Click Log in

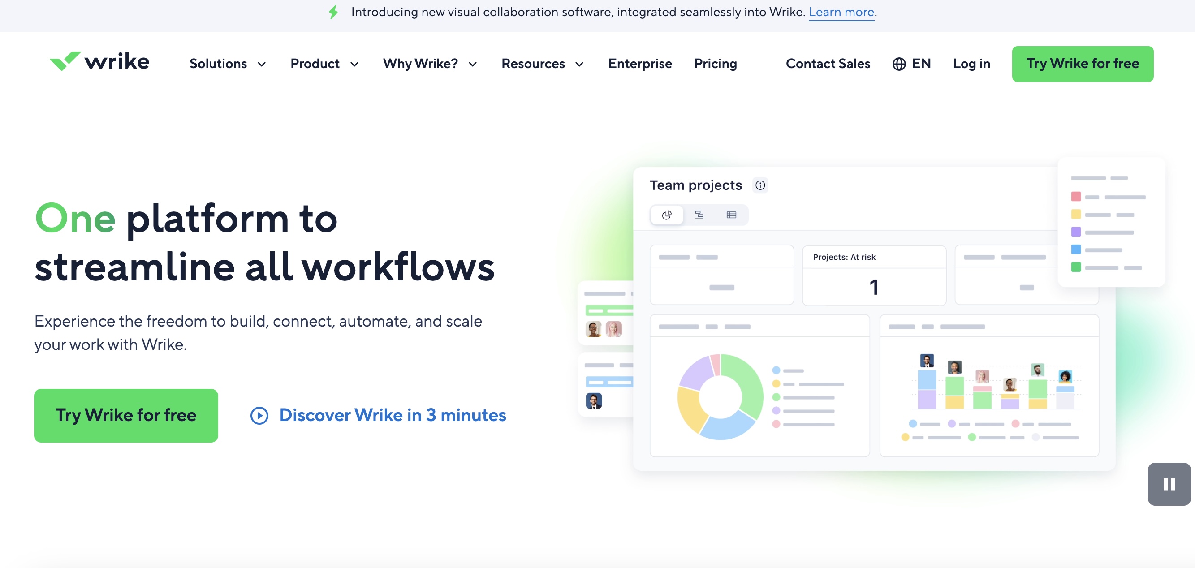[x=971, y=64]
